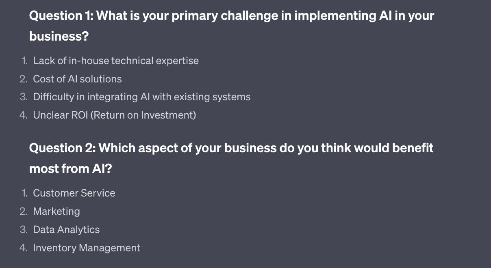Click the number 4 beside 'Unclear ROI'
Viewport: 491px width, 268px height.
(x=24, y=115)
